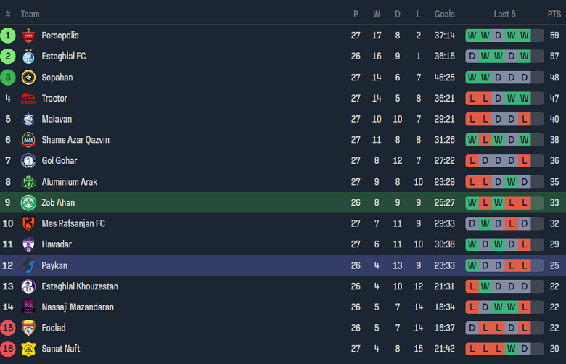
Task: Click the Mes Rafsanjan FC orange logo
Action: [29, 224]
